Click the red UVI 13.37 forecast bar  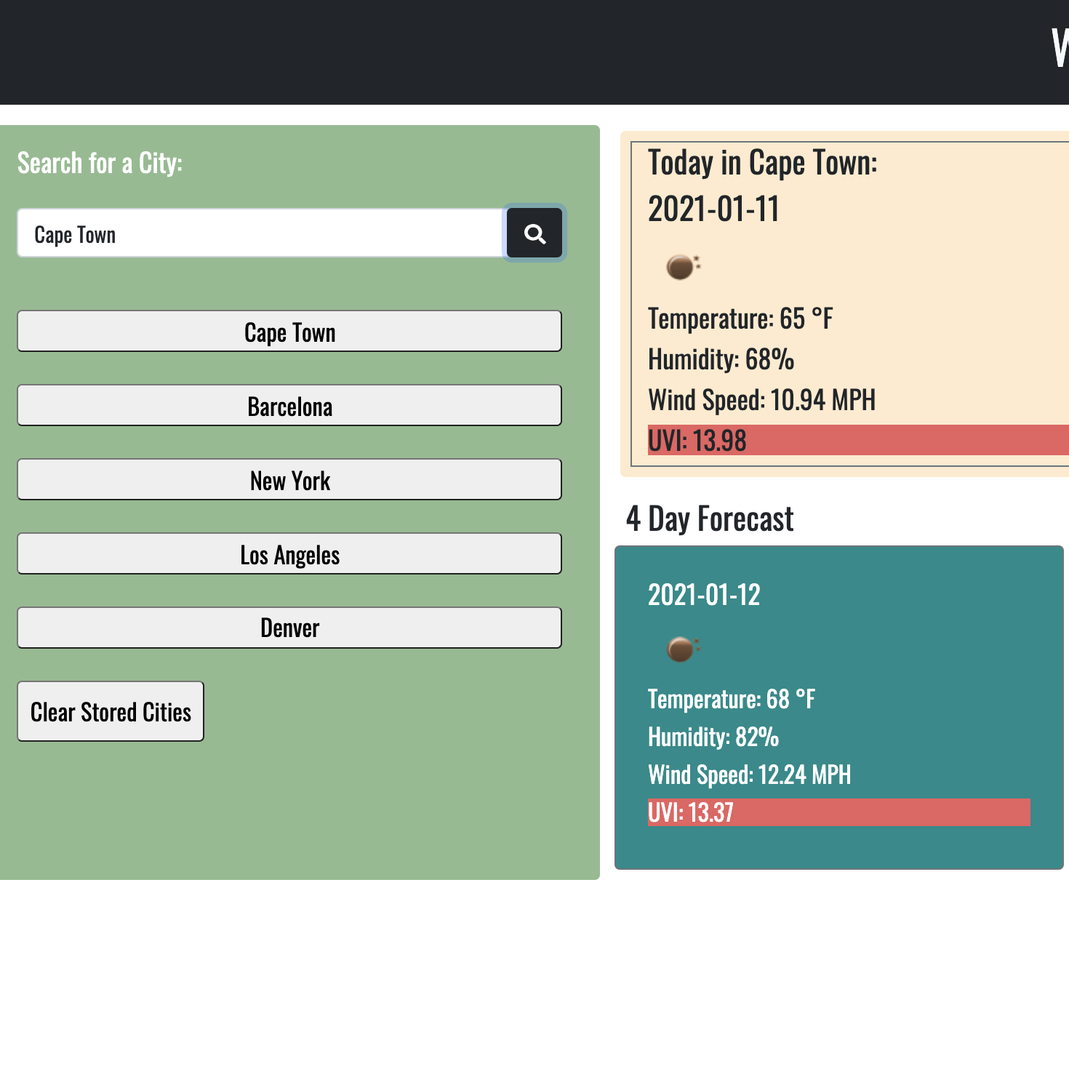(838, 812)
